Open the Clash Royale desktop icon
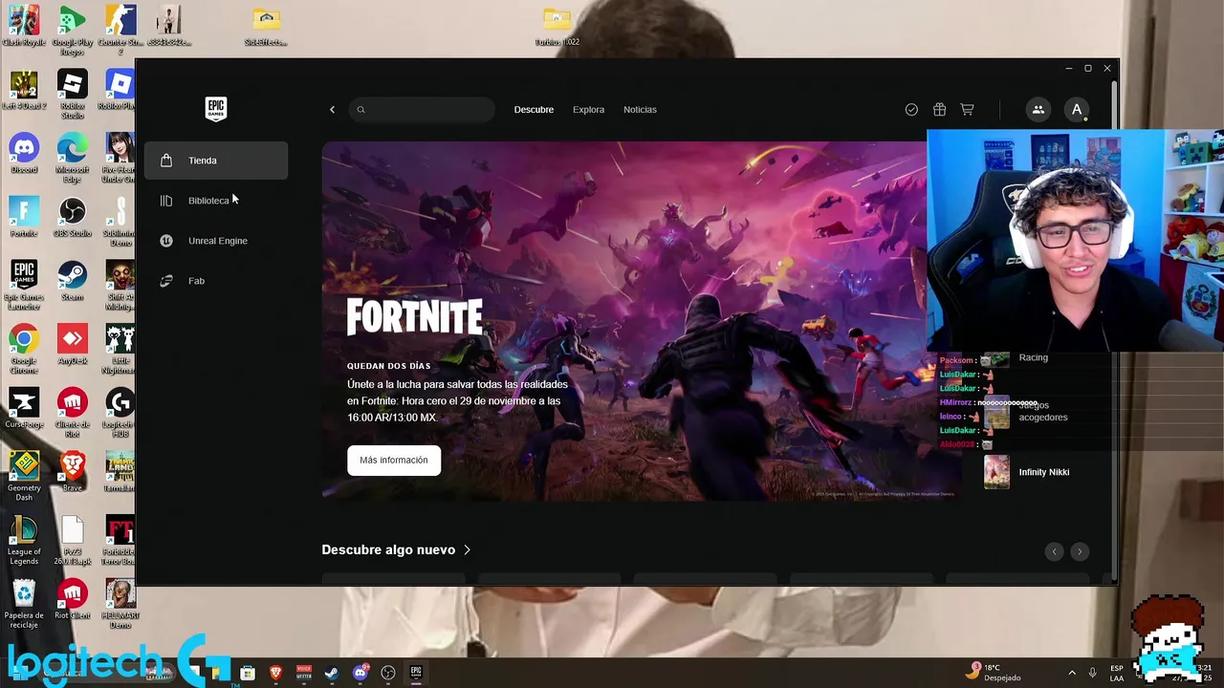 click(x=24, y=26)
